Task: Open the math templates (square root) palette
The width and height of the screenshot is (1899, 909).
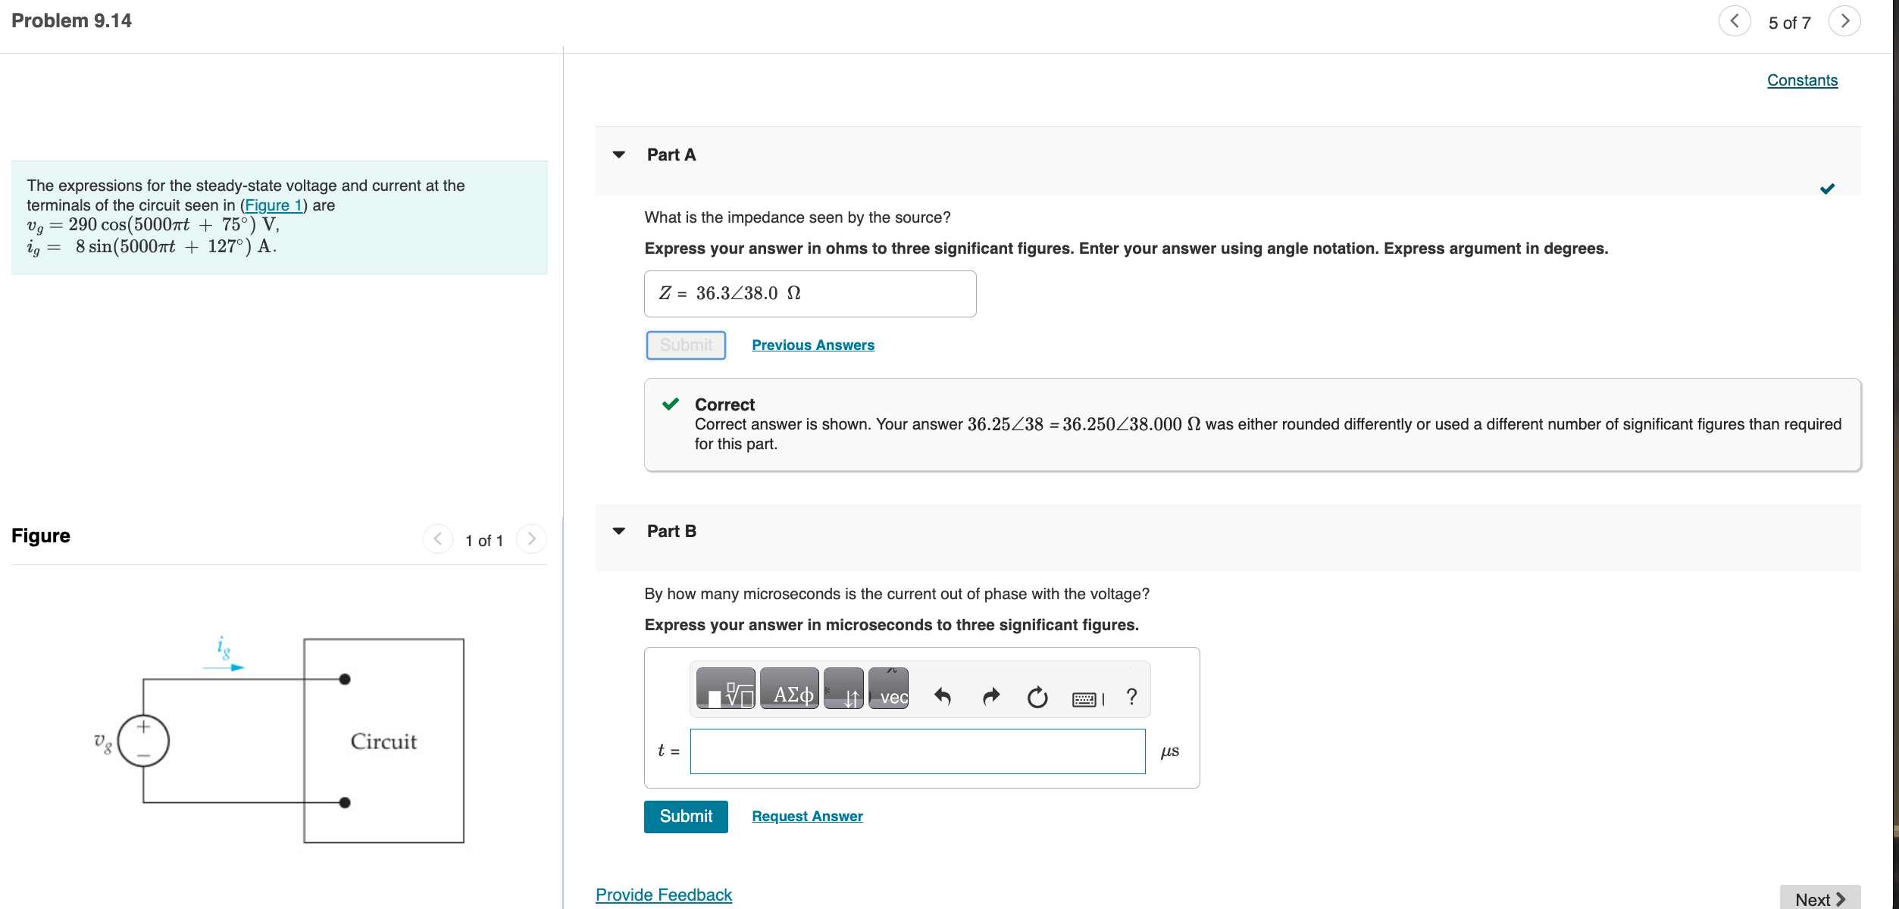Action: click(x=725, y=689)
